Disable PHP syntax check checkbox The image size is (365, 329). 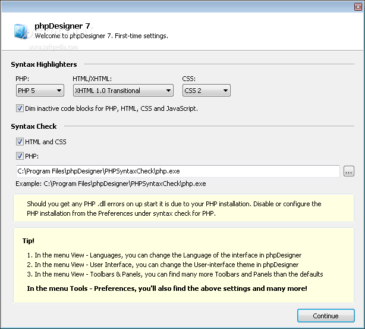pos(20,156)
